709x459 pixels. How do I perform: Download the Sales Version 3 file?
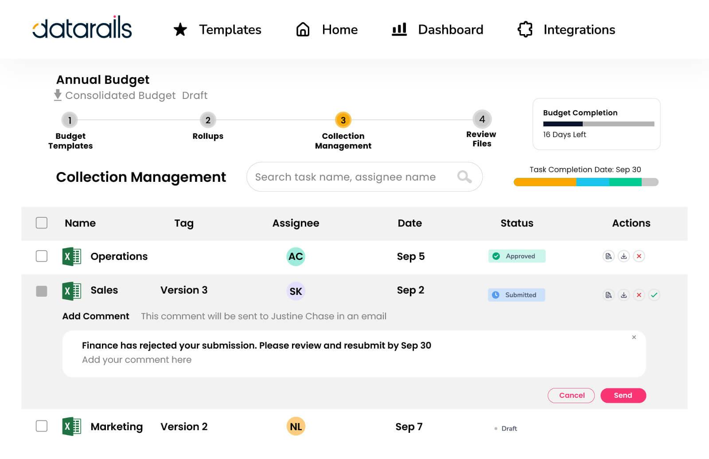pyautogui.click(x=623, y=295)
